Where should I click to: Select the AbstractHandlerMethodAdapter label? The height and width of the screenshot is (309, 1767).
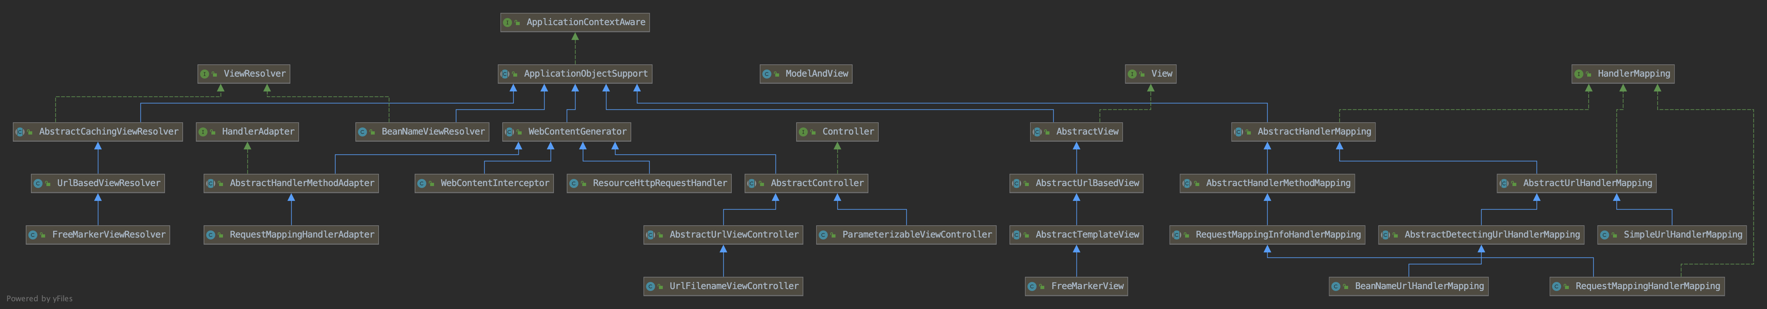pyautogui.click(x=302, y=183)
